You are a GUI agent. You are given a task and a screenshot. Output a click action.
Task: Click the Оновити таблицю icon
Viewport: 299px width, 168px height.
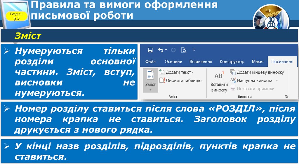click(x=162, y=80)
